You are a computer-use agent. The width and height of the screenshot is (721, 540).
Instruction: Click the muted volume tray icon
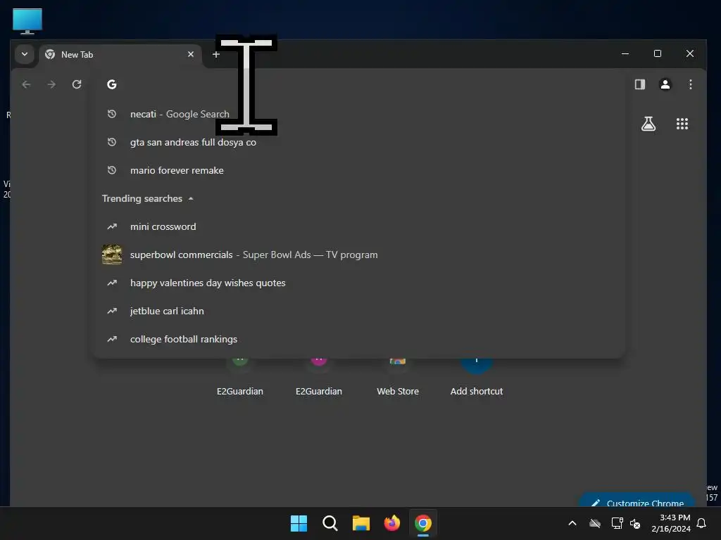tap(635, 523)
